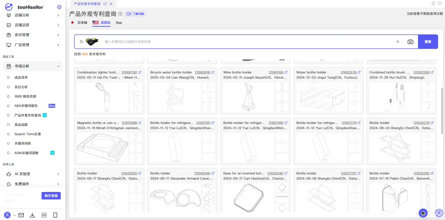Expand the 店铺分析 menu
The width and height of the screenshot is (445, 220).
[x=33, y=15]
